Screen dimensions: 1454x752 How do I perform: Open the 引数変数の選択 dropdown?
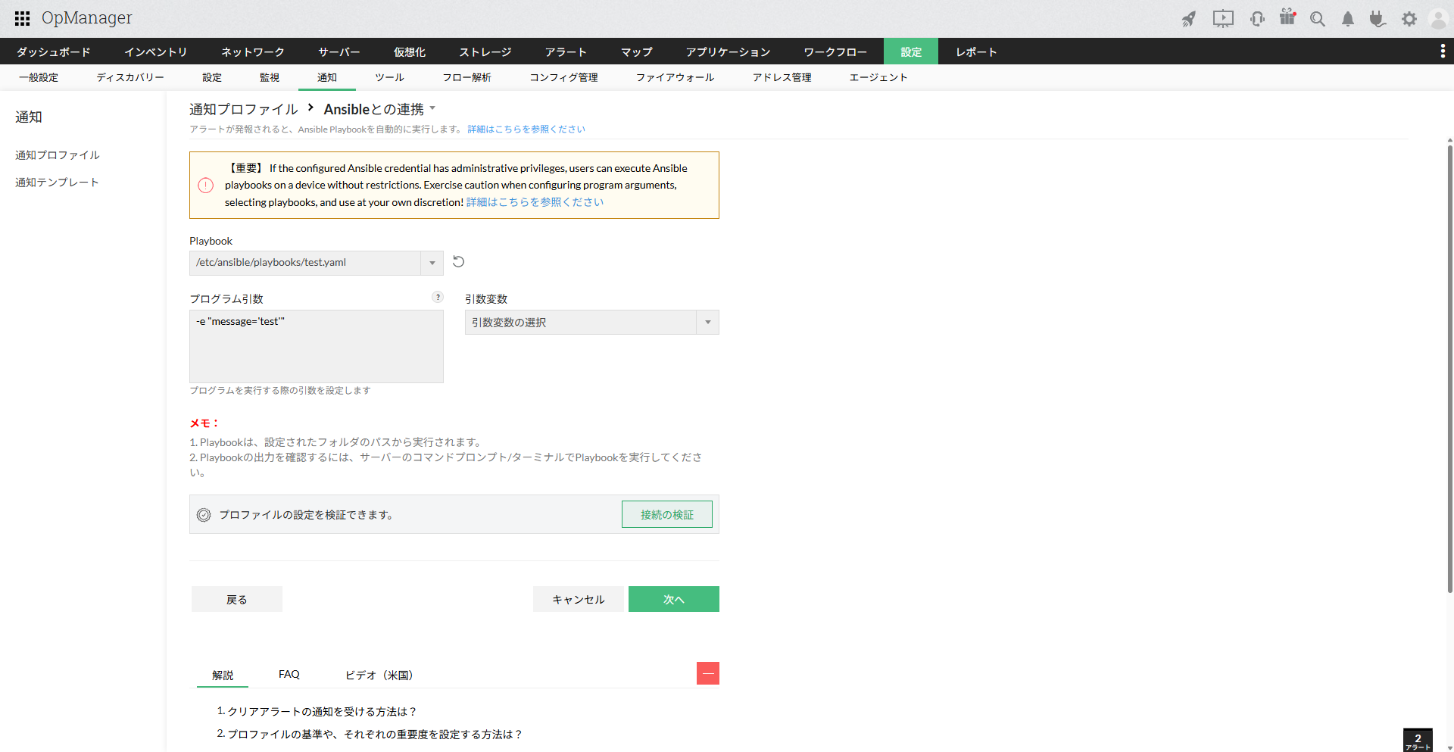pyautogui.click(x=592, y=323)
